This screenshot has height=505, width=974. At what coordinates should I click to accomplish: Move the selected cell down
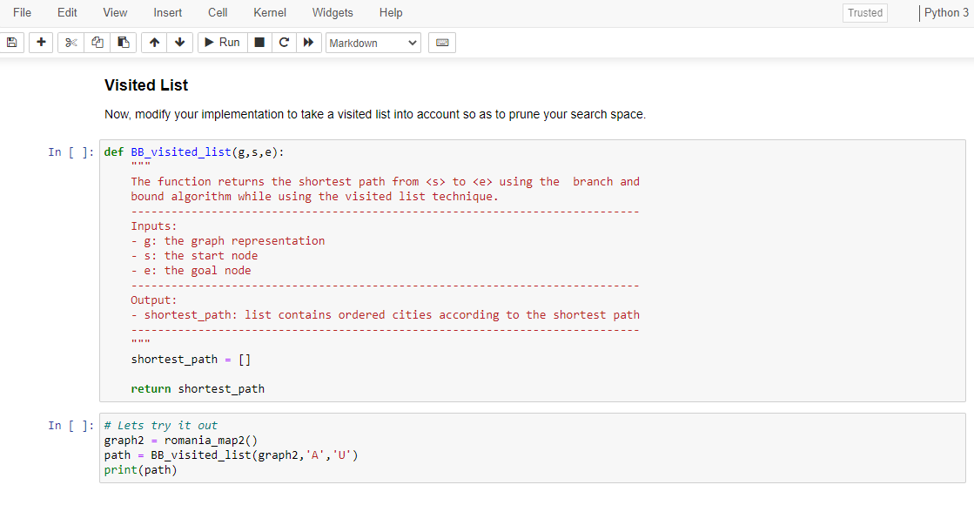pos(180,42)
